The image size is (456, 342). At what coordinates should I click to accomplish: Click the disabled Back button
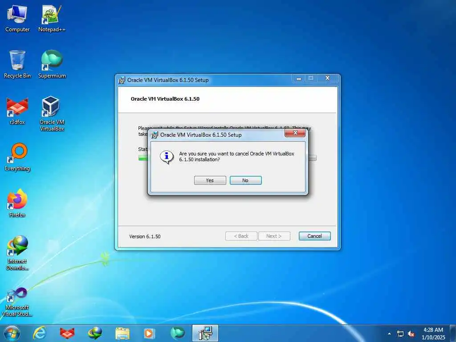[241, 236]
